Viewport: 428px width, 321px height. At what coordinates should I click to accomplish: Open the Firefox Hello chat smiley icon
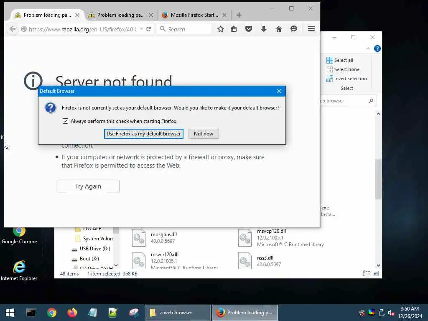[x=294, y=29]
